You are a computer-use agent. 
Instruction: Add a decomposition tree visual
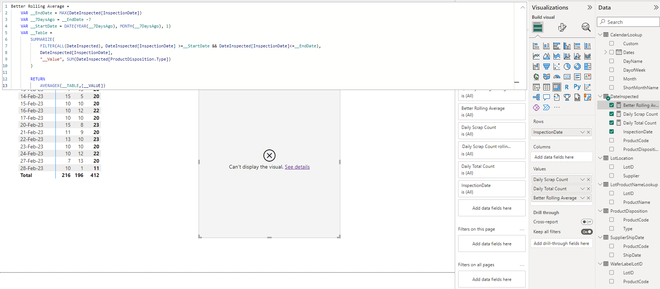pyautogui.click(x=536, y=97)
